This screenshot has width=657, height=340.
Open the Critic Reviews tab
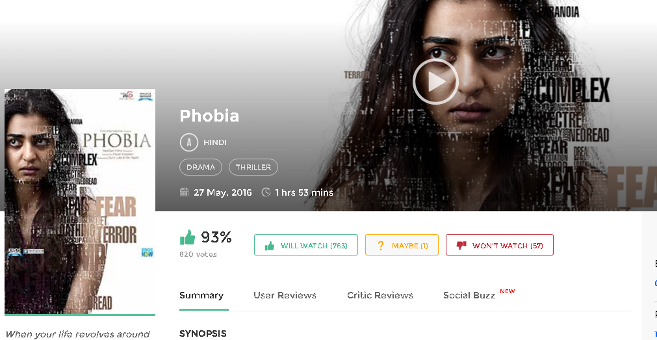(380, 295)
